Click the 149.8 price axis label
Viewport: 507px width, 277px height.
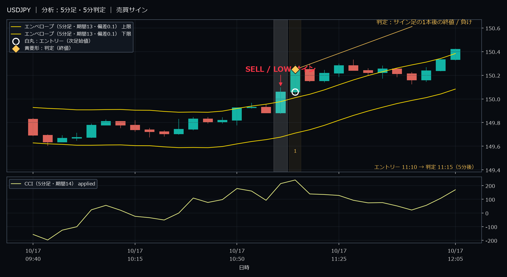pos(493,123)
